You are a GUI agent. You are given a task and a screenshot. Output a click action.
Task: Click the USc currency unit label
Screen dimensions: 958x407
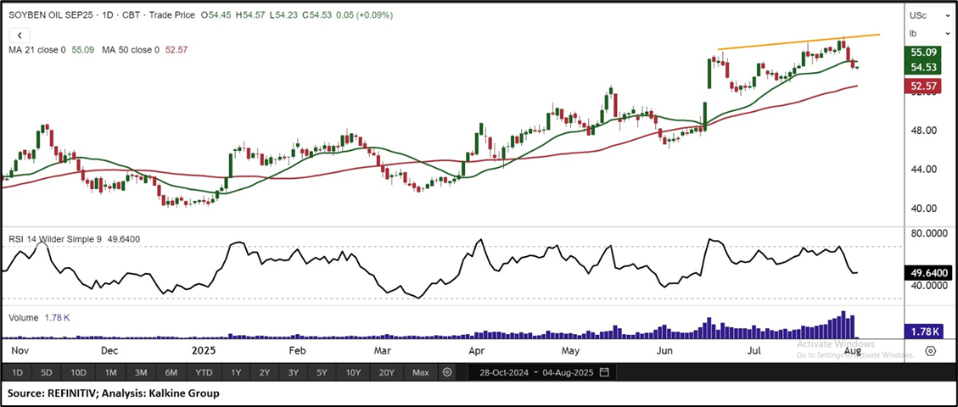tap(918, 15)
